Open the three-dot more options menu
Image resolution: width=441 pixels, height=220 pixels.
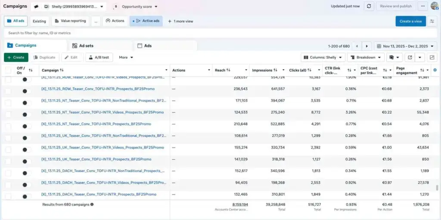pyautogui.click(x=423, y=6)
